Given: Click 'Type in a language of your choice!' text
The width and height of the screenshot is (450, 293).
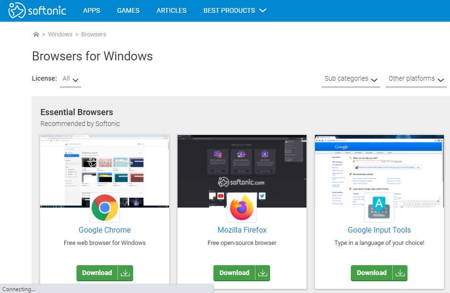Looking at the screenshot, I should (379, 243).
